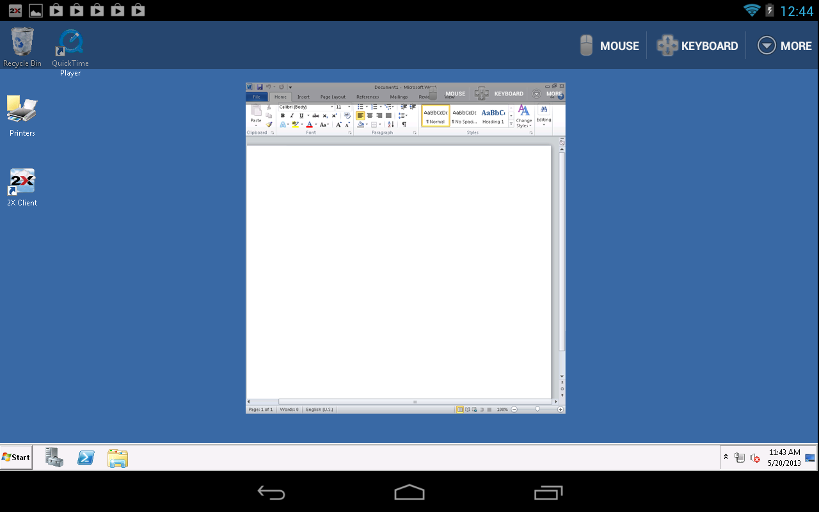The image size is (819, 512).
Task: Click the zoom slider handle
Action: point(537,409)
